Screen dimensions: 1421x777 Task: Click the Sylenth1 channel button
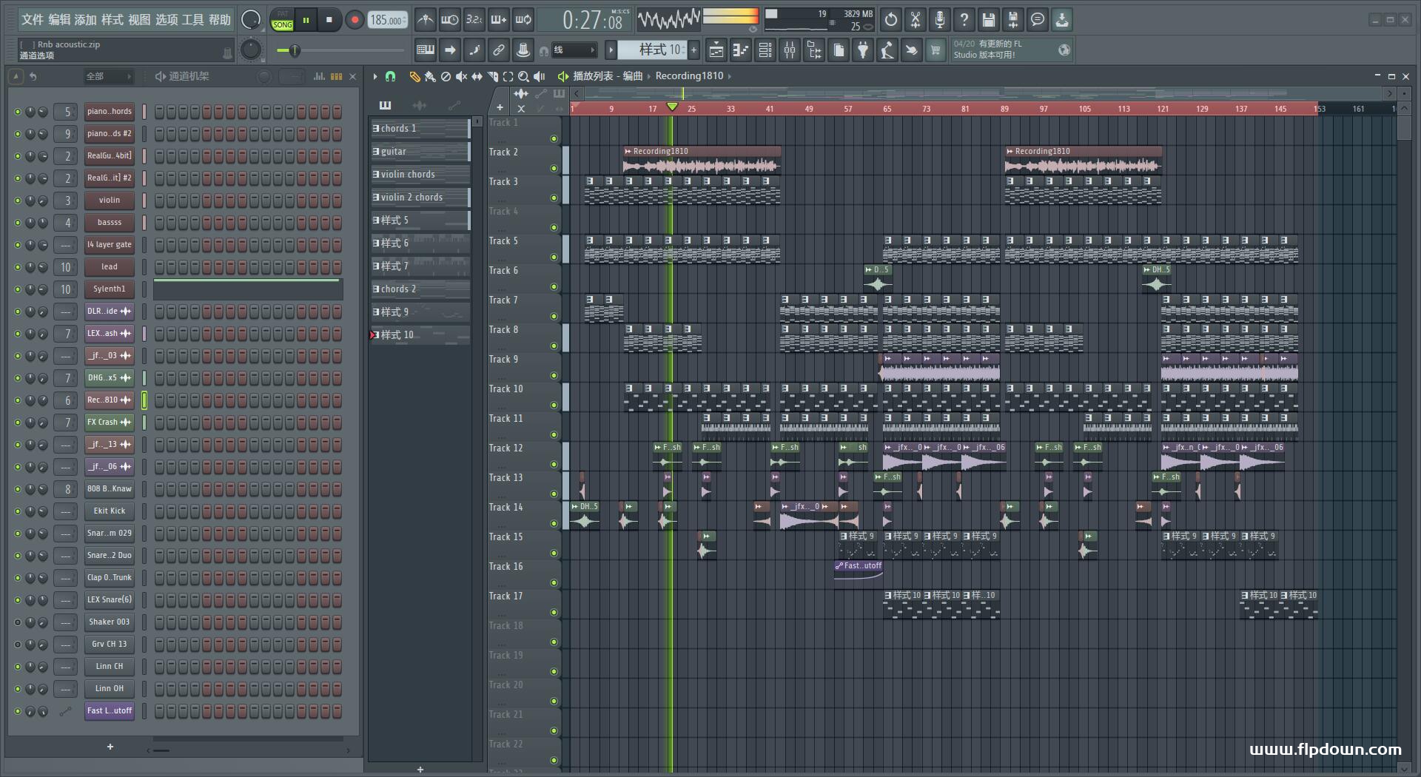click(109, 289)
